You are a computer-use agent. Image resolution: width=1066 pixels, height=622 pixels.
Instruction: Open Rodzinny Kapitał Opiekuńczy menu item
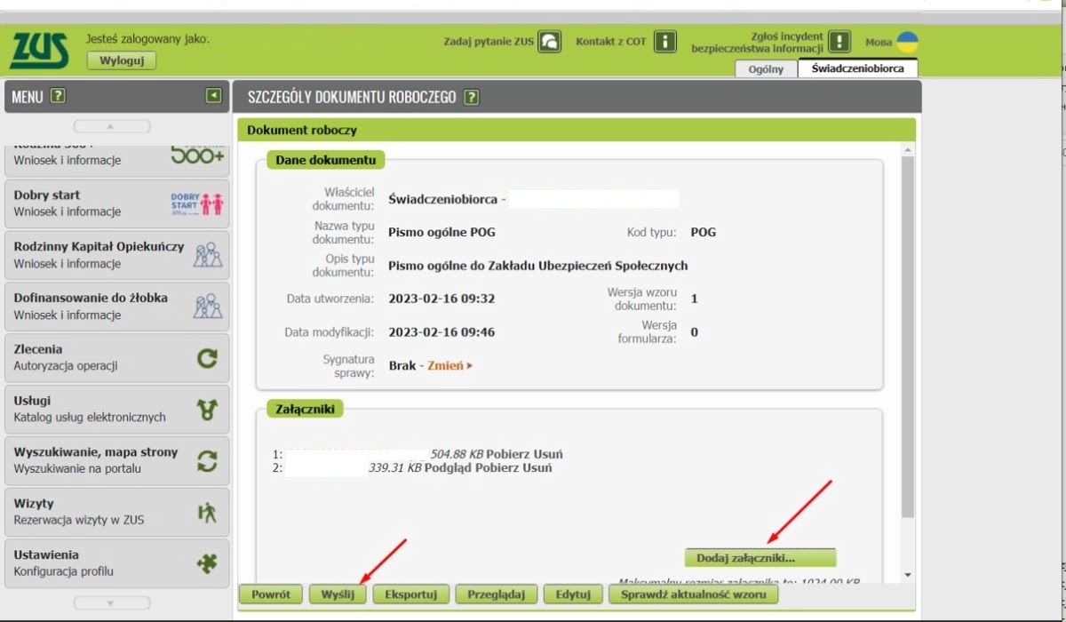117,255
